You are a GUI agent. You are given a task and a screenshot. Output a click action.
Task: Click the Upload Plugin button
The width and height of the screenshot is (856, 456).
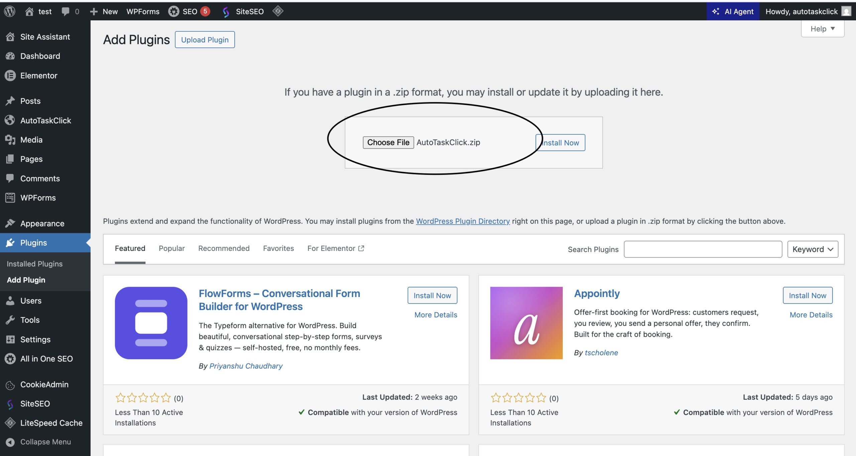click(205, 40)
